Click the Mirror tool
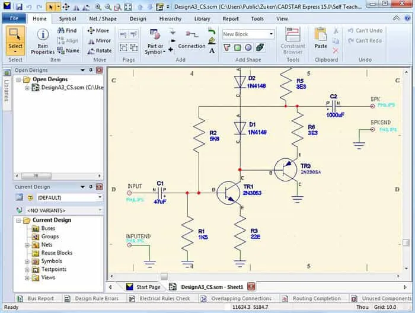415x313 pixels. coord(99,40)
